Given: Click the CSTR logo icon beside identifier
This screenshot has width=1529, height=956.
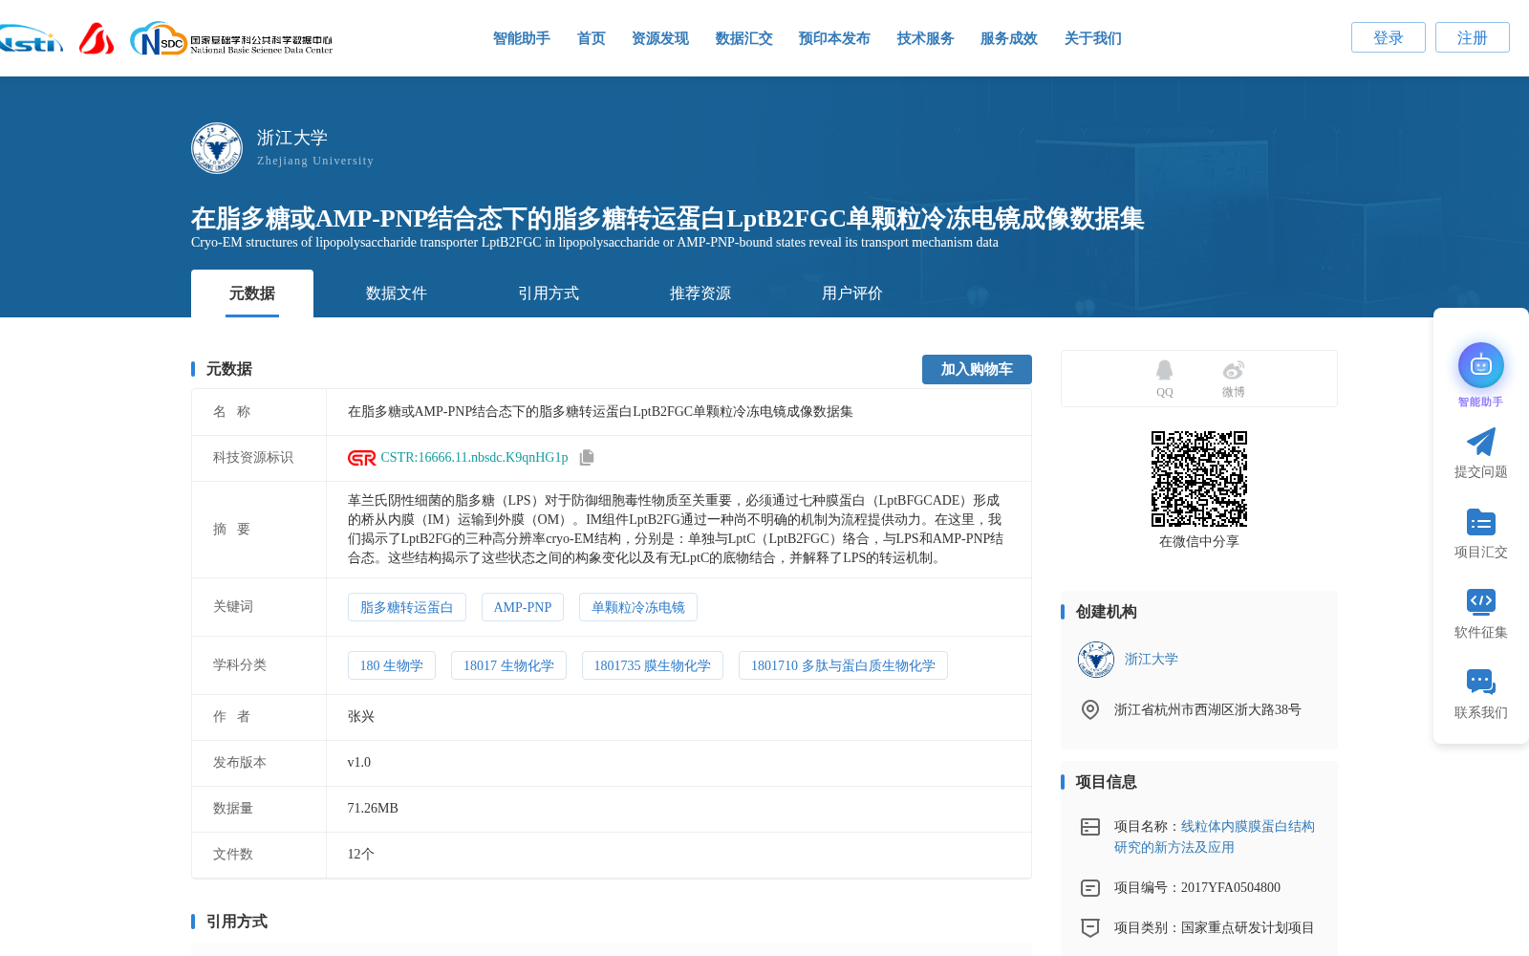Looking at the screenshot, I should pos(362,458).
